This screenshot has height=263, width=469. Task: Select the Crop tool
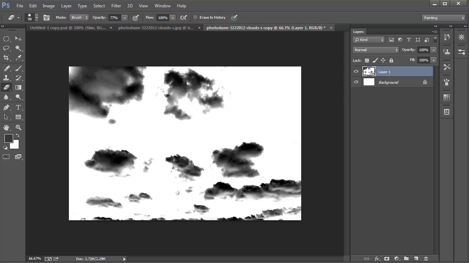tap(6, 58)
